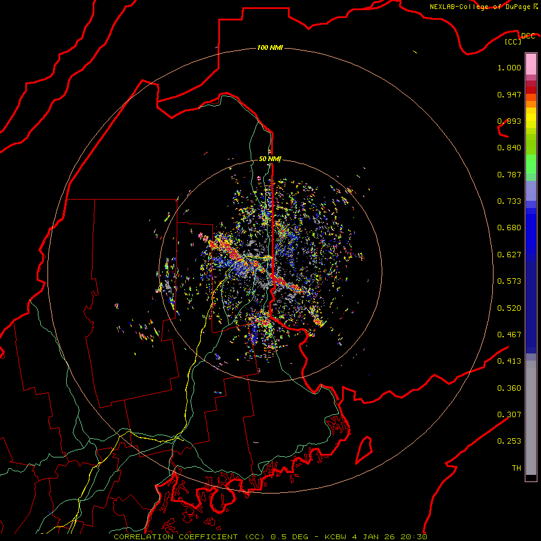Click the NEXLAB-College of DuPage label
Screen dimensions: 541x541
pyautogui.click(x=483, y=7)
